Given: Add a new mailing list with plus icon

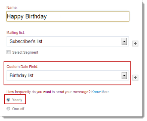Looking at the screenshot, I should [x=135, y=44].
